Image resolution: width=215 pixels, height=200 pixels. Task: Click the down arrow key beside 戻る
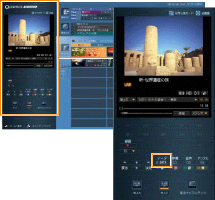(x=137, y=168)
